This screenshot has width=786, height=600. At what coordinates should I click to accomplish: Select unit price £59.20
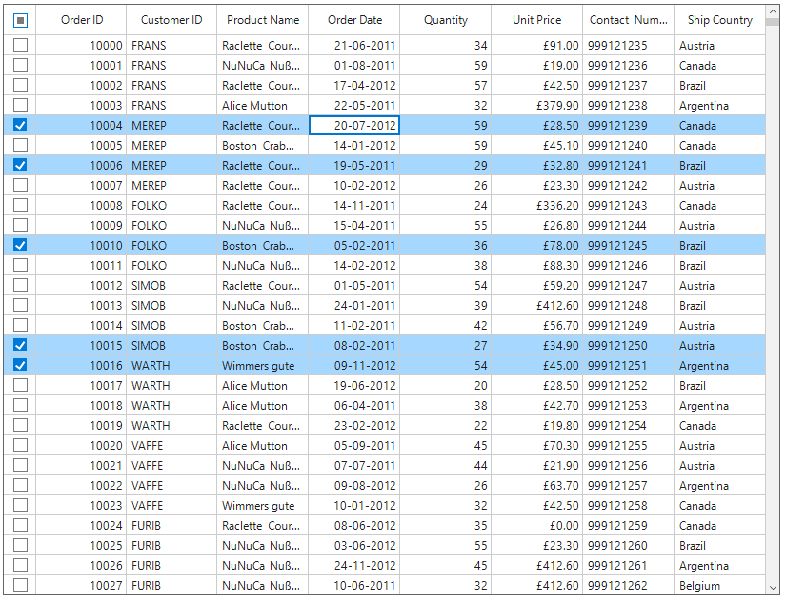pos(537,285)
